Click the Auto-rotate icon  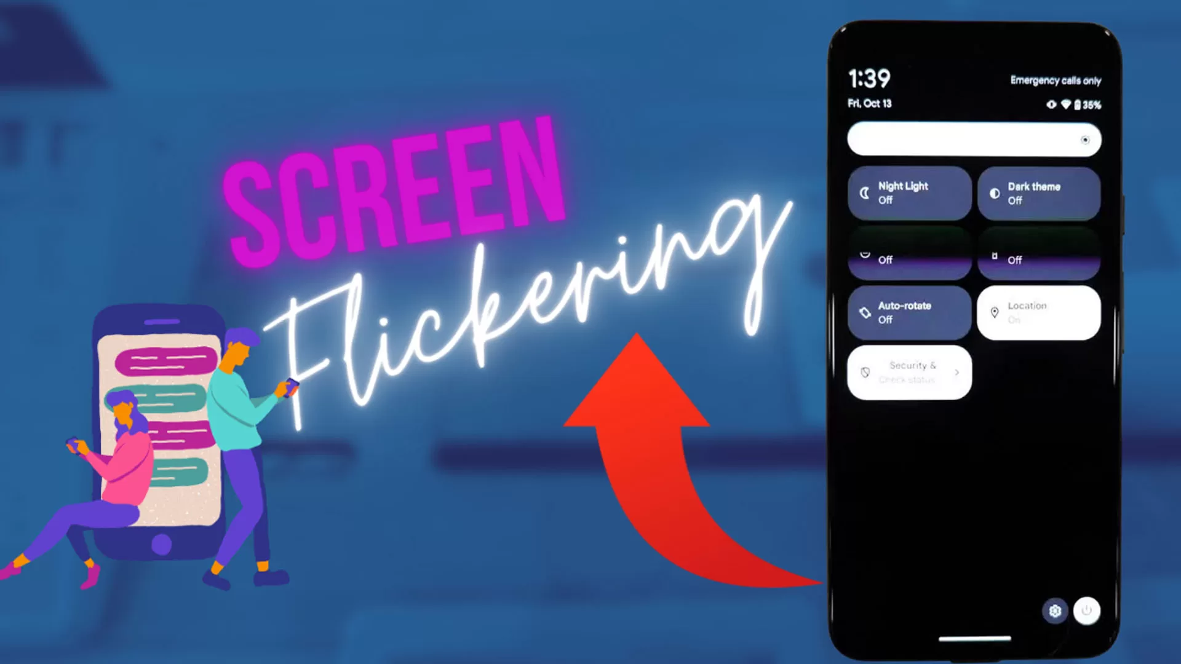coord(864,312)
